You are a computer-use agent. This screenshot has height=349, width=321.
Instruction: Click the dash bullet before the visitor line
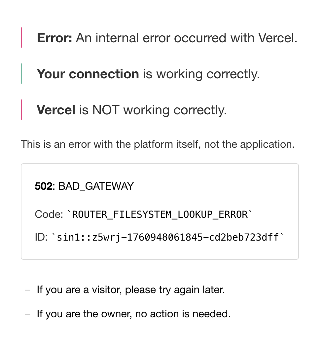tap(27, 290)
